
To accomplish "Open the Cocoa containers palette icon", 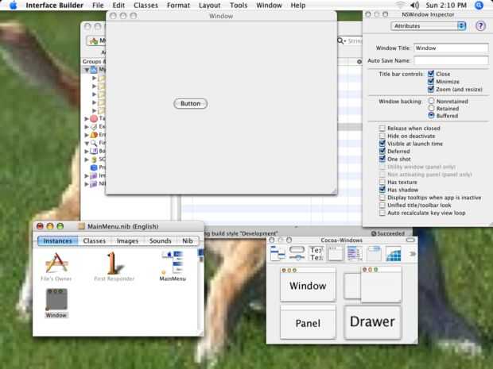I will click(x=375, y=253).
